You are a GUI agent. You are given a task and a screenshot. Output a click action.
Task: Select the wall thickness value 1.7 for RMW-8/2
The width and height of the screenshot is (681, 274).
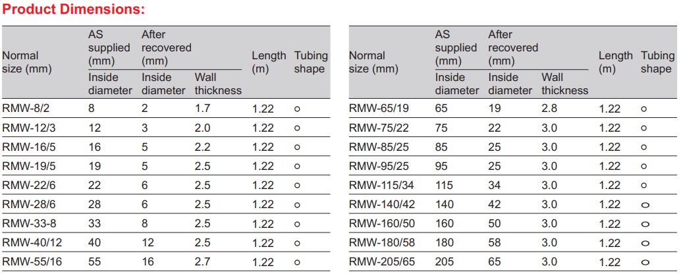click(202, 109)
